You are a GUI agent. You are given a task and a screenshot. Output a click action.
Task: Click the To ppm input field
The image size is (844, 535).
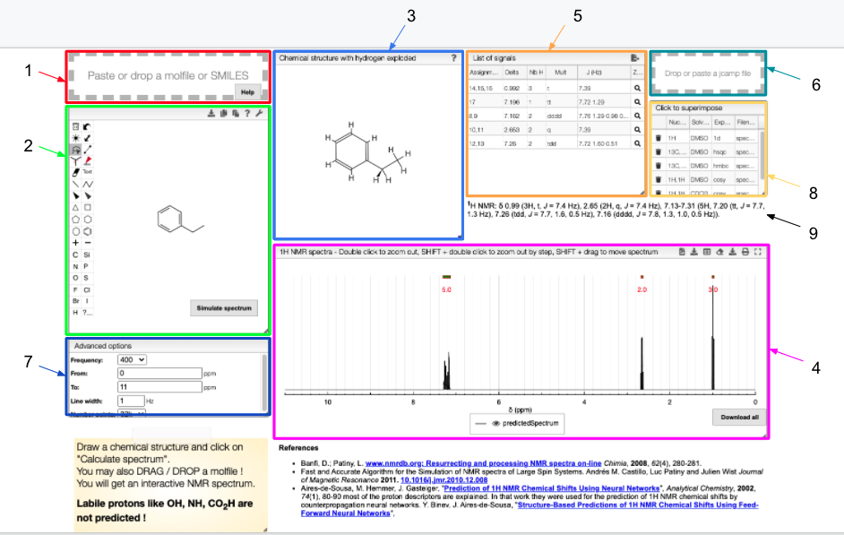[159, 387]
